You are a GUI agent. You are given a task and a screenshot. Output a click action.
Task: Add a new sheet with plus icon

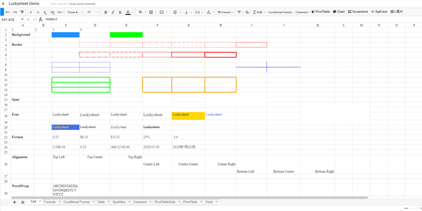(14, 202)
